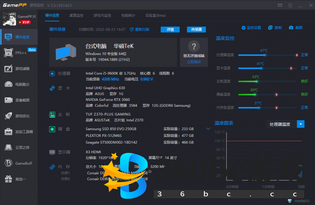
Task: Open 监控设置 gear settings
Action: 244,28
